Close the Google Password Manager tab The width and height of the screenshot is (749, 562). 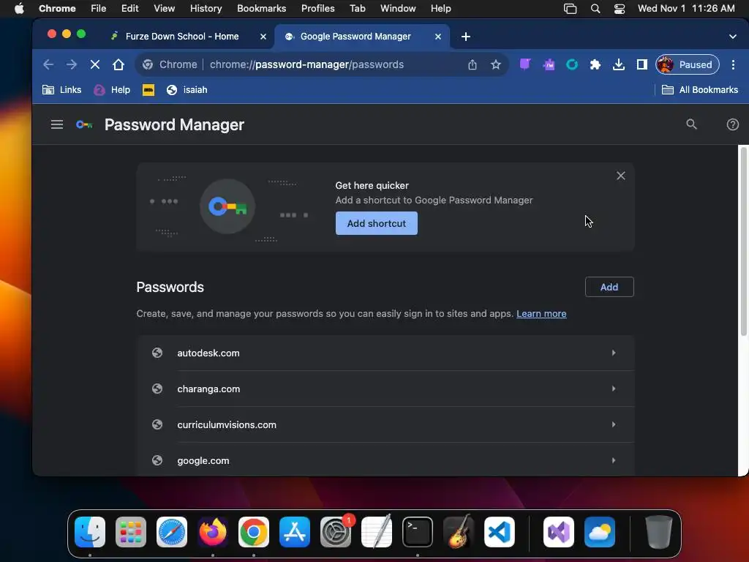(x=437, y=37)
